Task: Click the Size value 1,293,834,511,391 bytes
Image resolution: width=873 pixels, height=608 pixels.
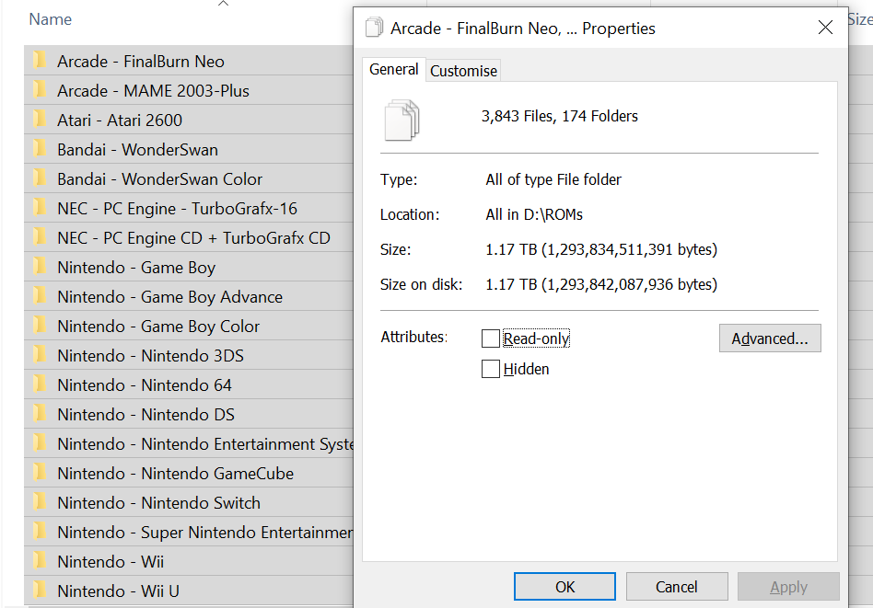Action: (601, 250)
